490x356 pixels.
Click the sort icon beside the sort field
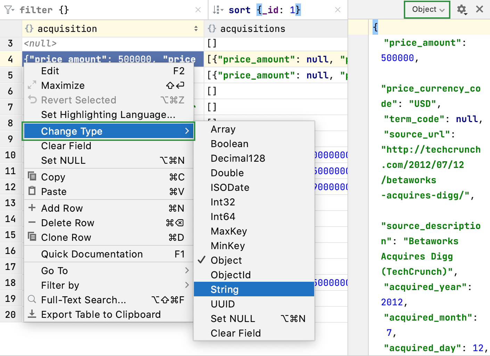218,10
